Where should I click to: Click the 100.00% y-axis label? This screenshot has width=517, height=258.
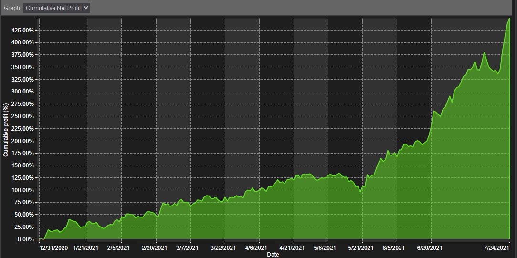tap(22, 190)
